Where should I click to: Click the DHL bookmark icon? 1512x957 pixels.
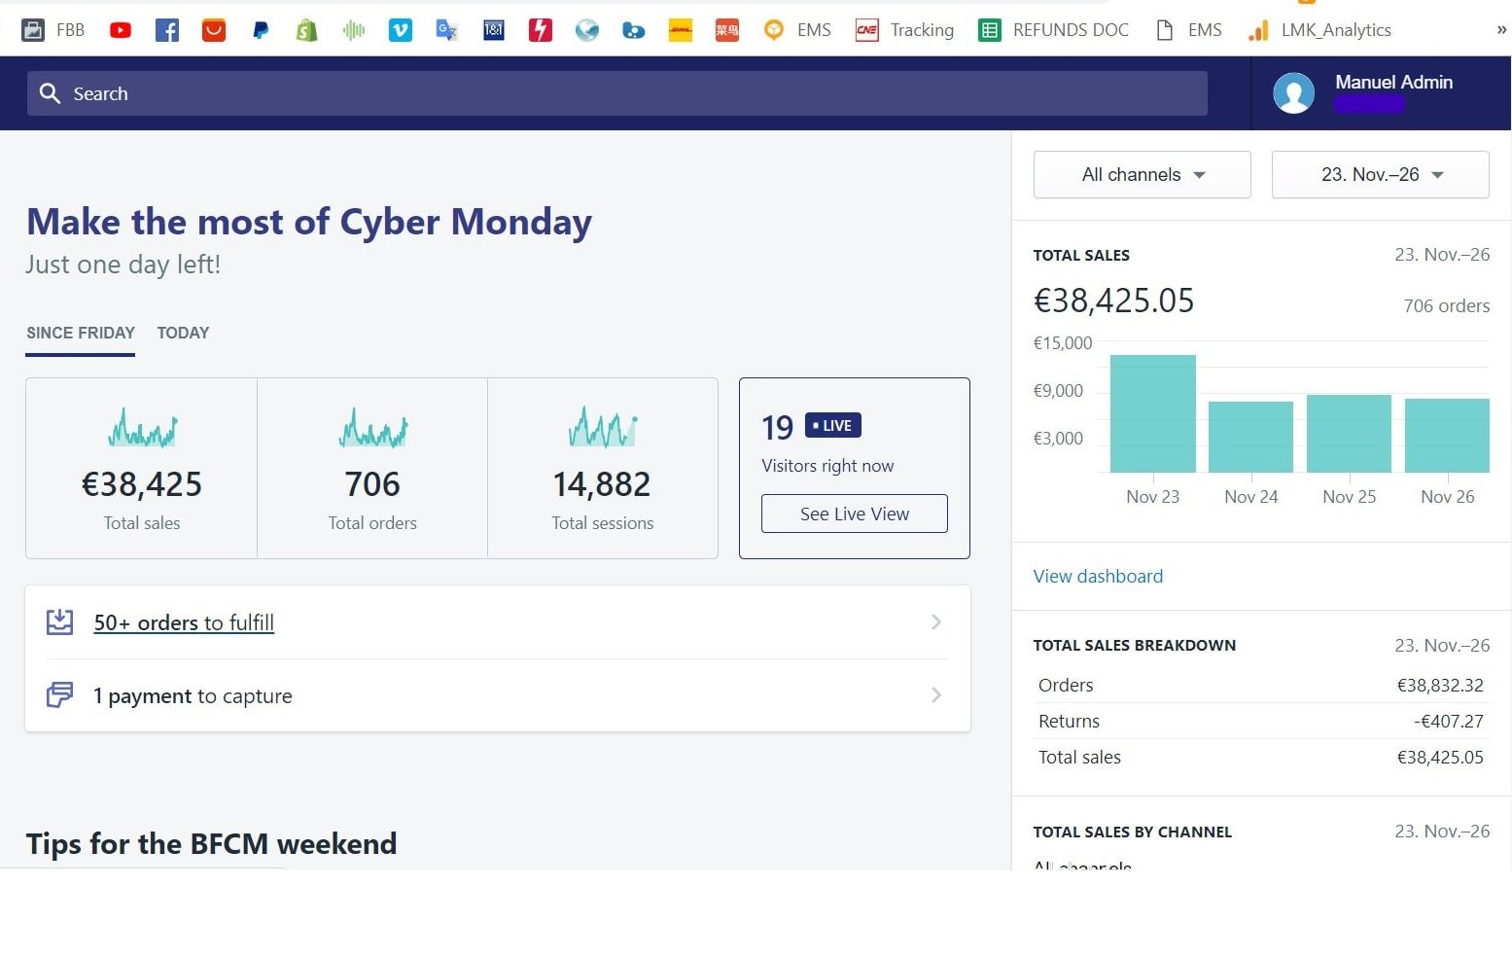(680, 30)
